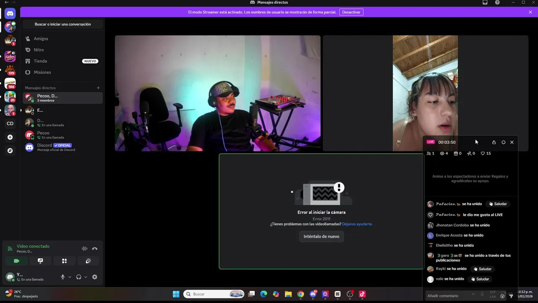The width and height of the screenshot is (538, 303).
Task: Click the viewers eye count
Action: (444, 154)
